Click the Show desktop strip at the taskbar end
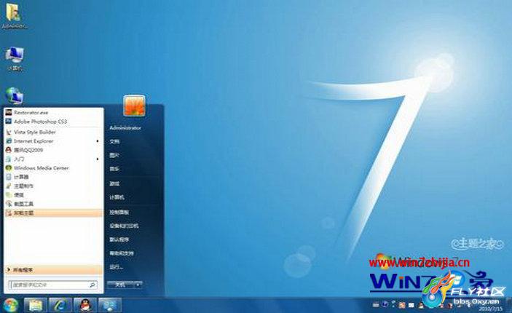Screen dimensions: 512x313 pyautogui.click(x=509, y=306)
